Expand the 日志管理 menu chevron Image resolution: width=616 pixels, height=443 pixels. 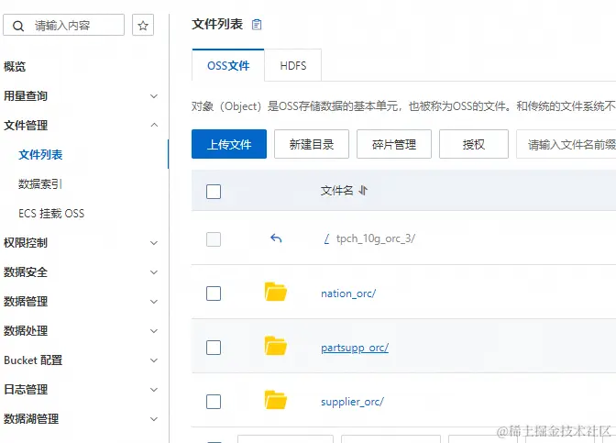tap(154, 390)
